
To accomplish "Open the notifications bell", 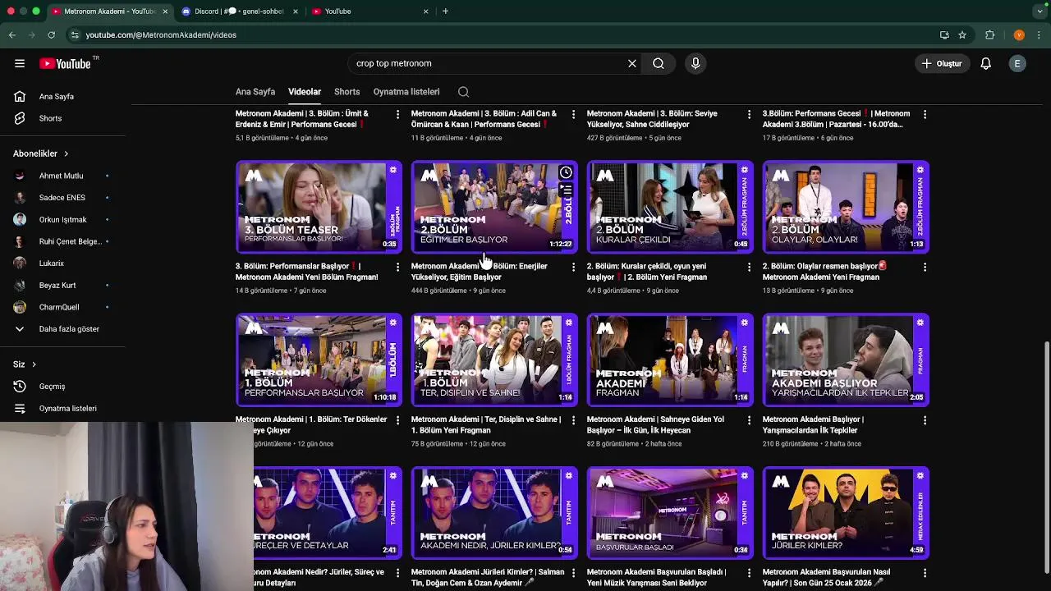I will [986, 63].
